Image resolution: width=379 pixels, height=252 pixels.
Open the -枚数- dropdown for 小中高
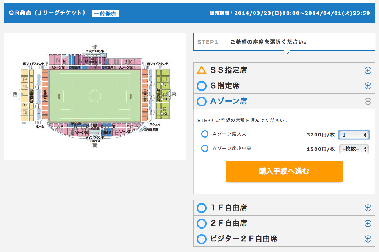[x=354, y=149]
